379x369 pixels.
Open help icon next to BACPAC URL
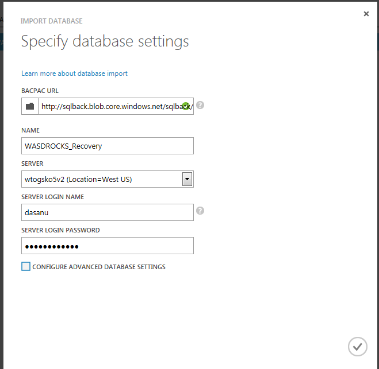pos(200,106)
